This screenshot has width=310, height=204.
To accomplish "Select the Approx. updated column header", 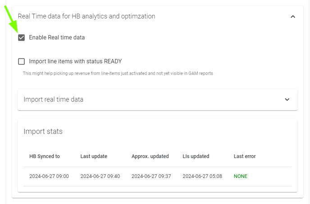I will click(150, 156).
